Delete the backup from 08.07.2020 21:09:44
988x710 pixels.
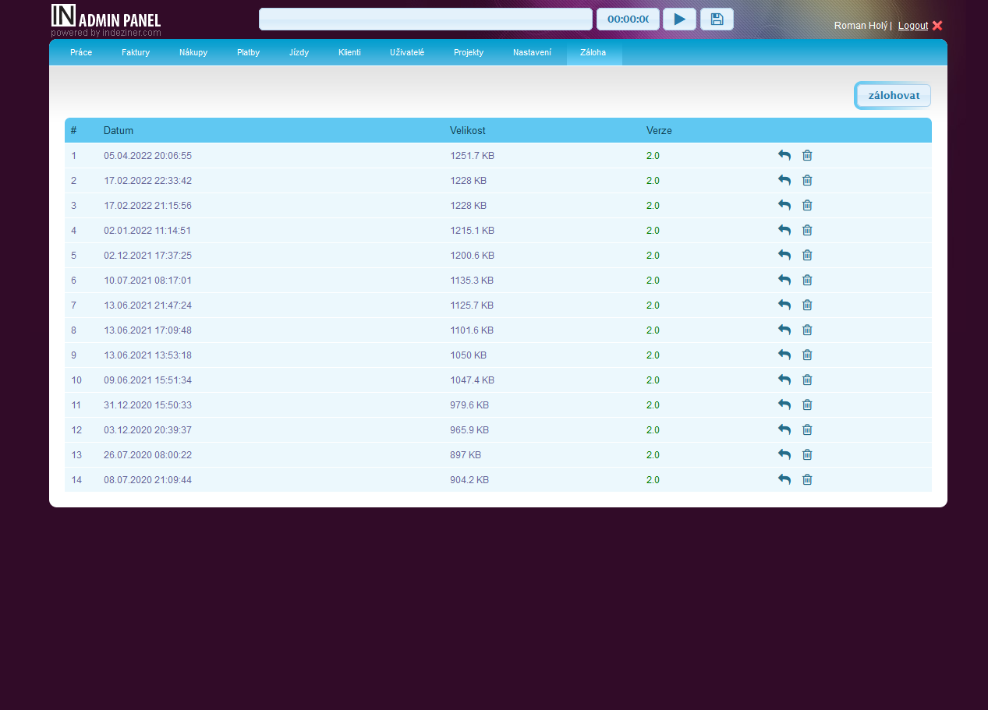pos(807,479)
